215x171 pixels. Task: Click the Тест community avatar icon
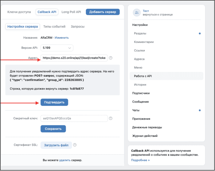click(137, 13)
